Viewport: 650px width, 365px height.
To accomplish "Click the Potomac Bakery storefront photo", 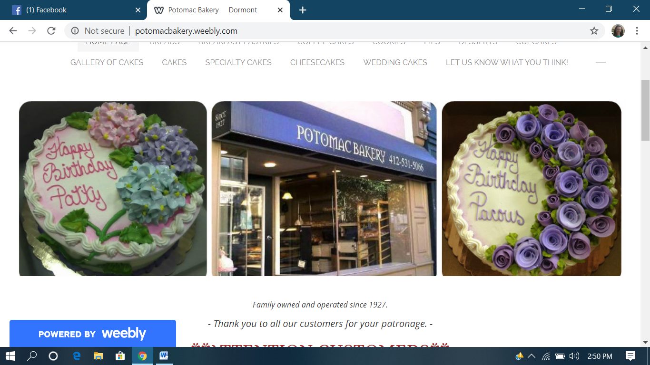I will coord(324,189).
